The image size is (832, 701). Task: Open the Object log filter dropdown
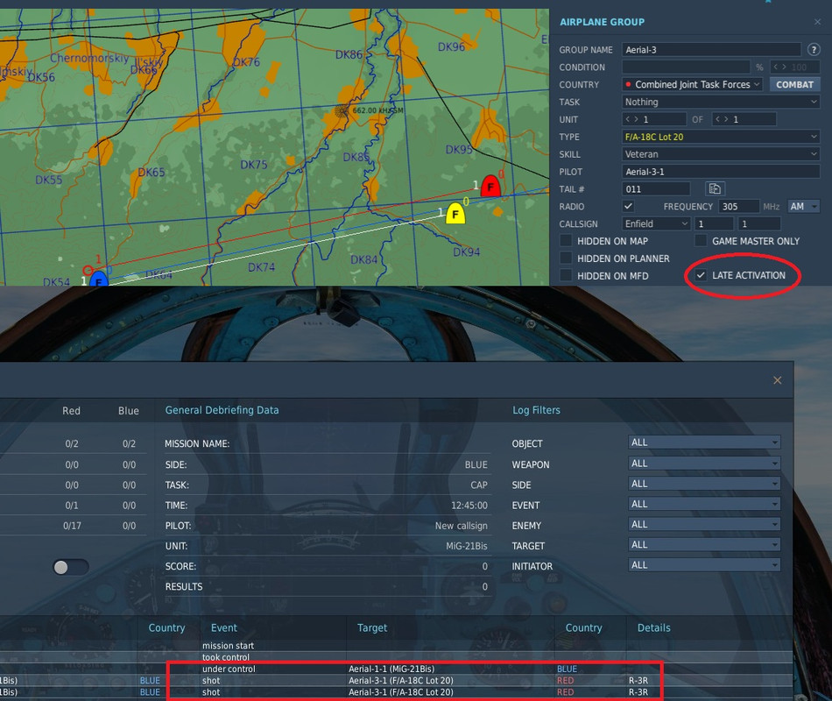(704, 443)
